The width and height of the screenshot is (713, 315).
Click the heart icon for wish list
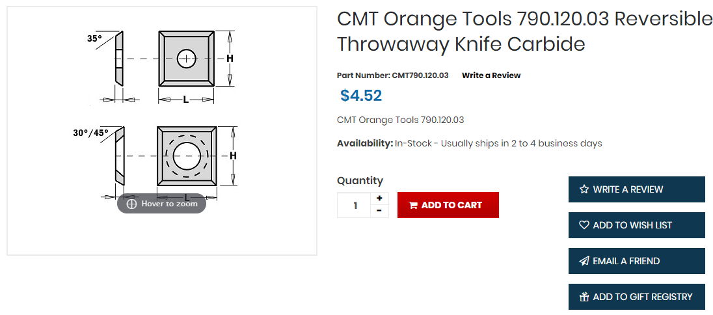584,225
